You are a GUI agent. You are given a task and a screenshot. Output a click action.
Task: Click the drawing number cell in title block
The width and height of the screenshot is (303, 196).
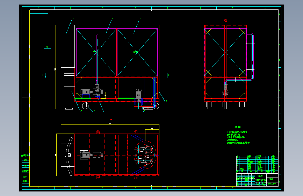[x=272, y=184]
